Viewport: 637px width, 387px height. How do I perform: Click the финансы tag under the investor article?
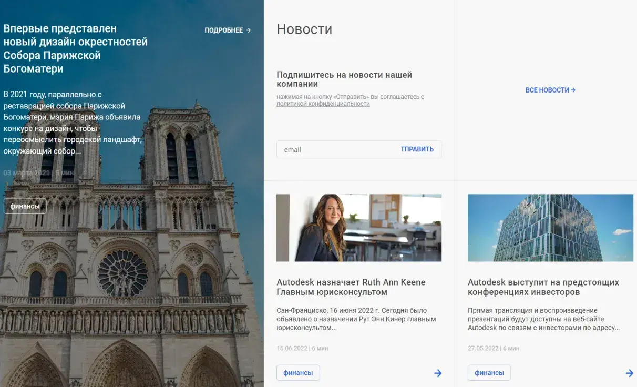click(x=489, y=372)
